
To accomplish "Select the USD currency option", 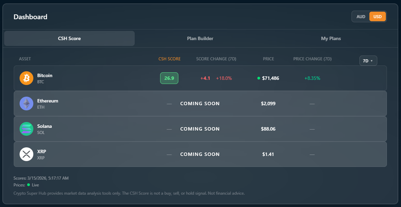I will tap(378, 16).
